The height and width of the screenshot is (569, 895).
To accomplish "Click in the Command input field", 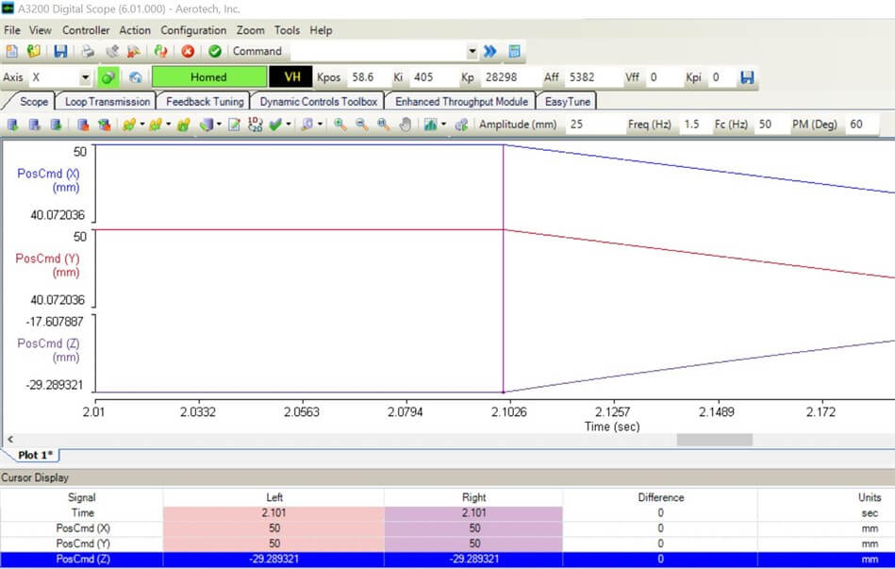I will coord(378,51).
